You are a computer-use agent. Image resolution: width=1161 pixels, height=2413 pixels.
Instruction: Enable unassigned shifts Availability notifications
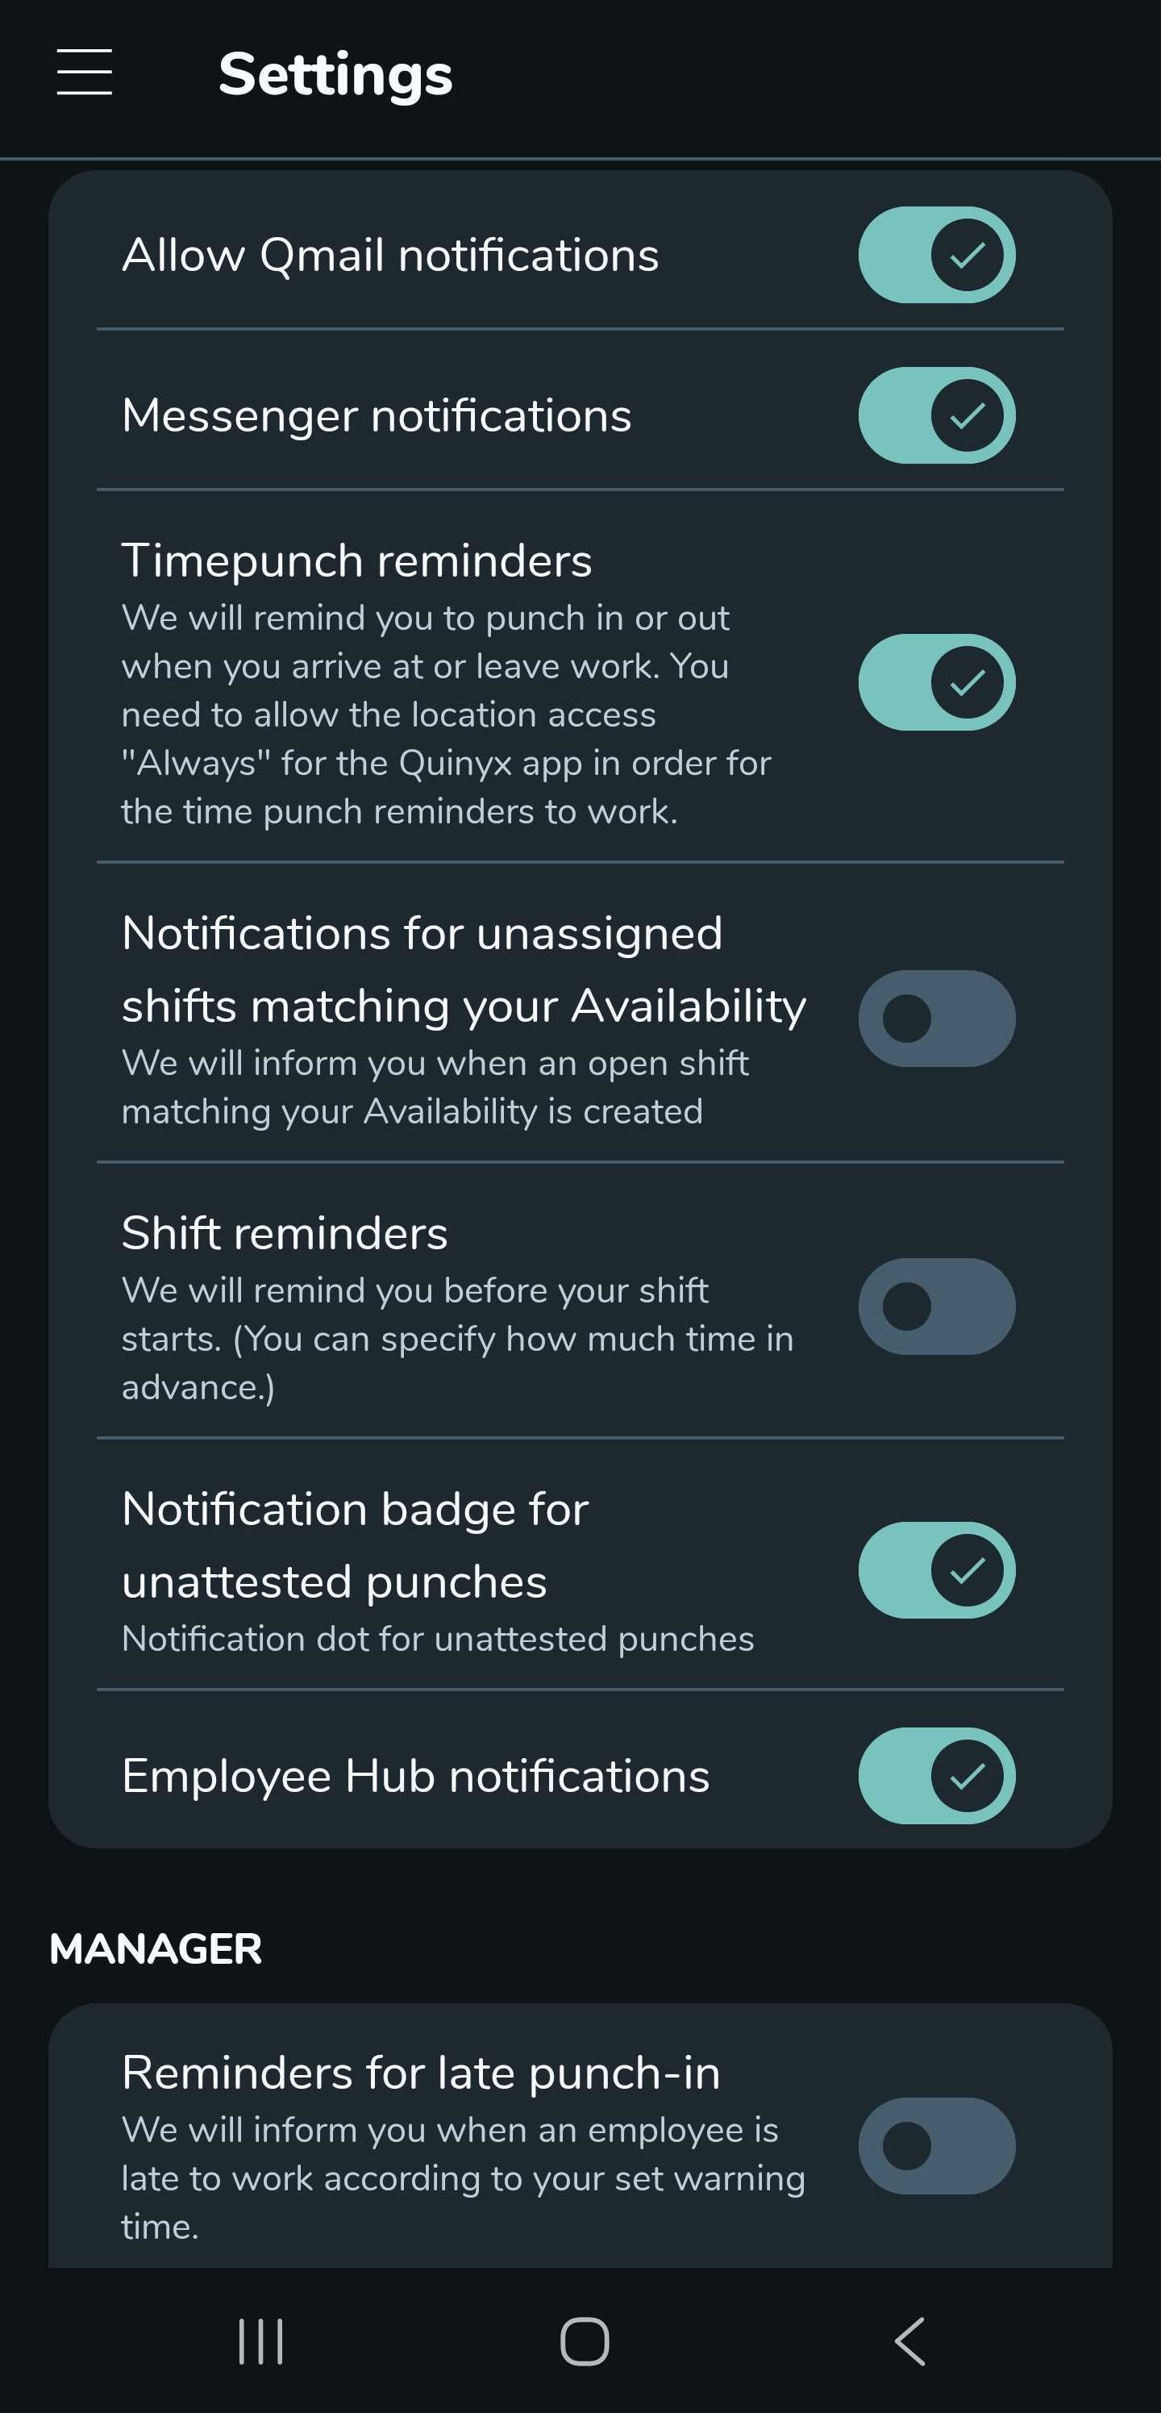point(936,1019)
